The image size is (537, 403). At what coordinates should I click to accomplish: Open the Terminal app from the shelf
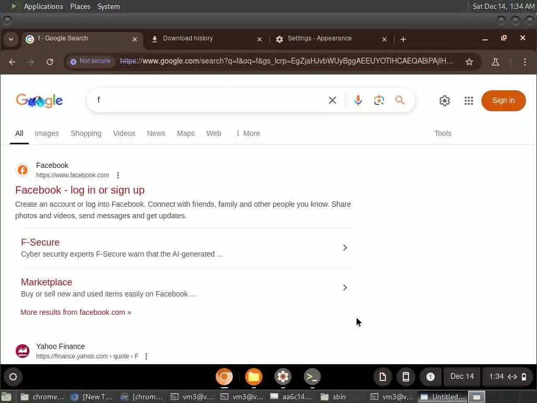[x=312, y=377]
